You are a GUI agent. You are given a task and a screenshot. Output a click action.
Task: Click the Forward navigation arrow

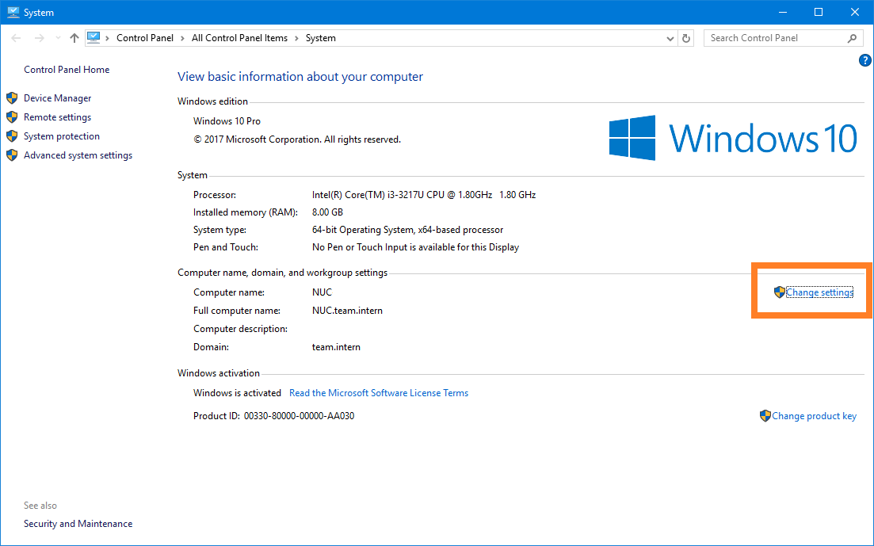(x=39, y=38)
